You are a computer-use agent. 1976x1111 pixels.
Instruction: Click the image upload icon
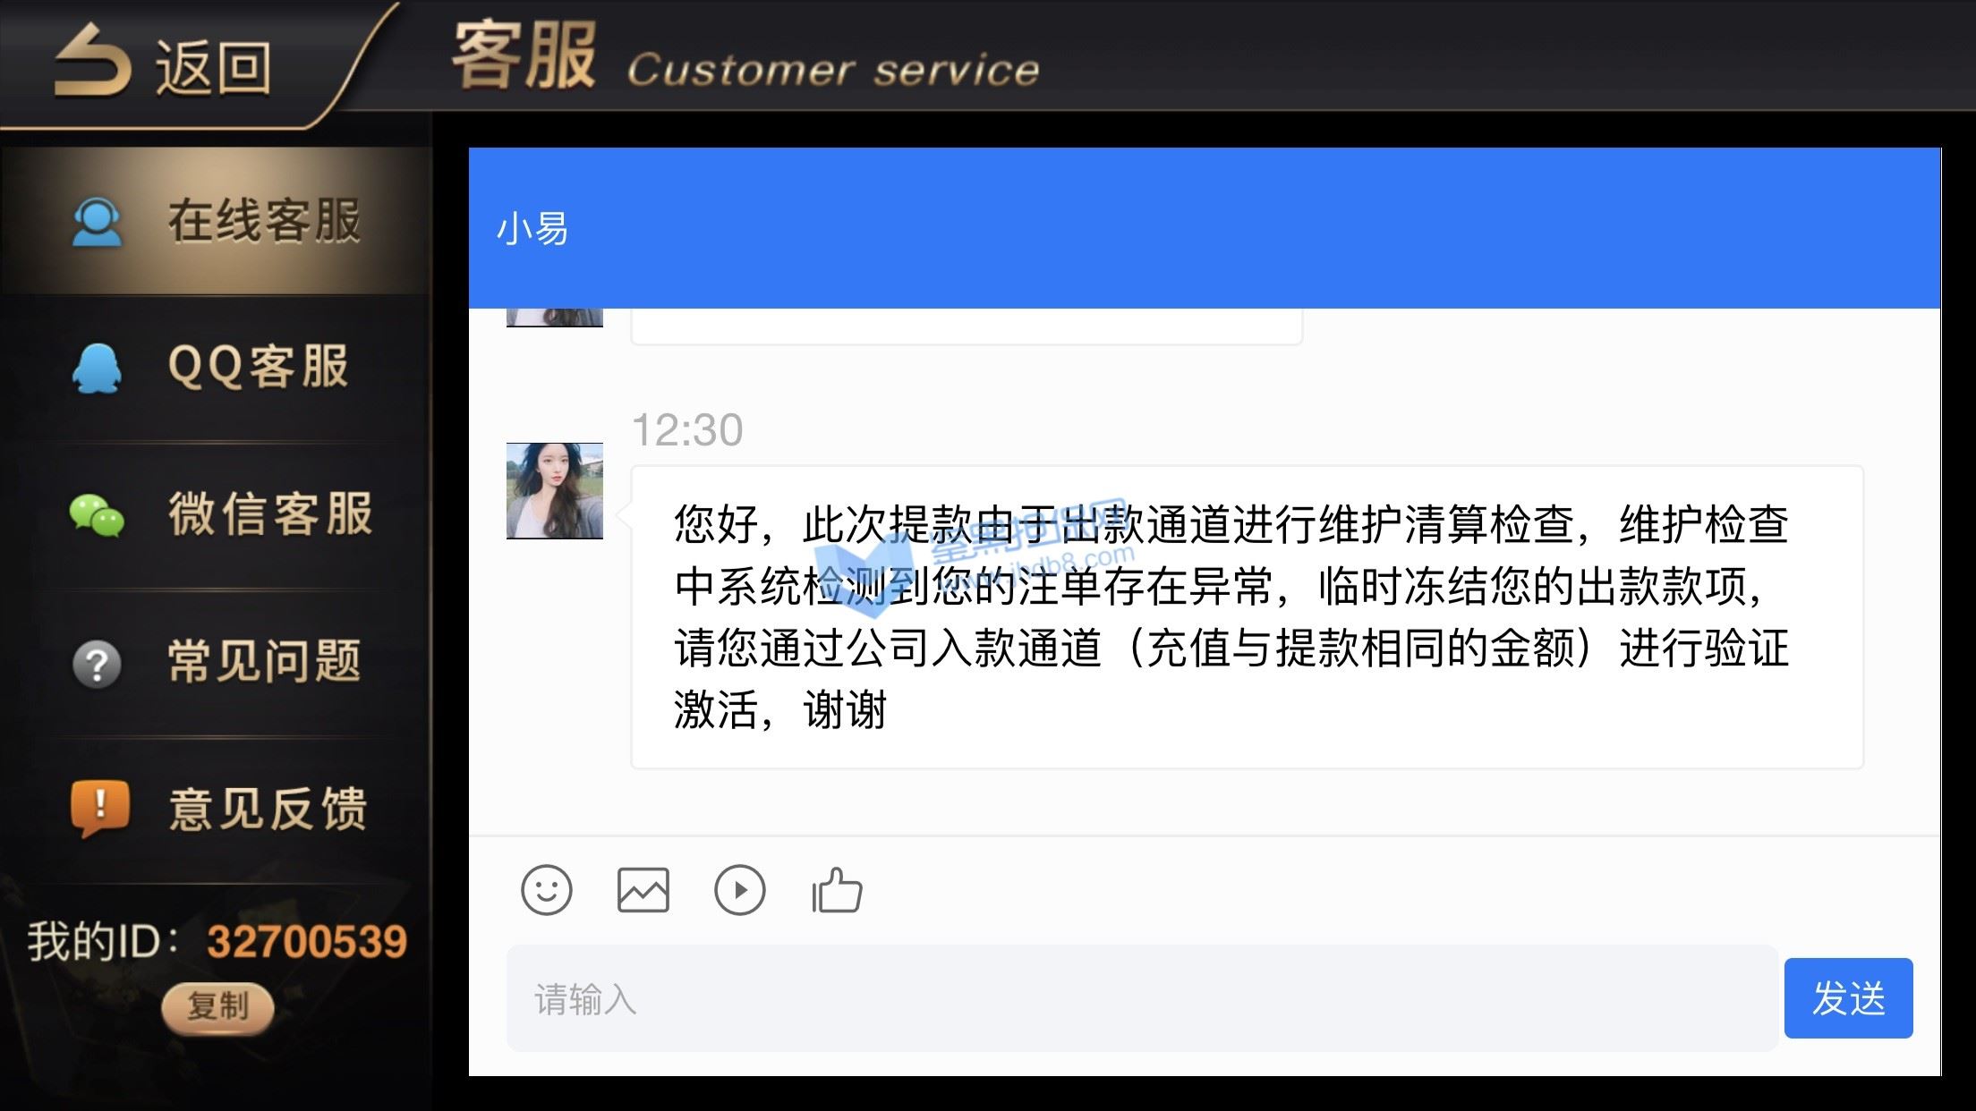point(643,890)
